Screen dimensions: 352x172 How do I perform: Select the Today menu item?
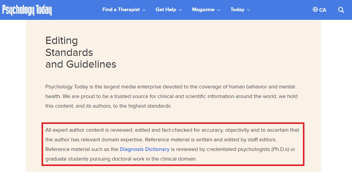click(237, 10)
